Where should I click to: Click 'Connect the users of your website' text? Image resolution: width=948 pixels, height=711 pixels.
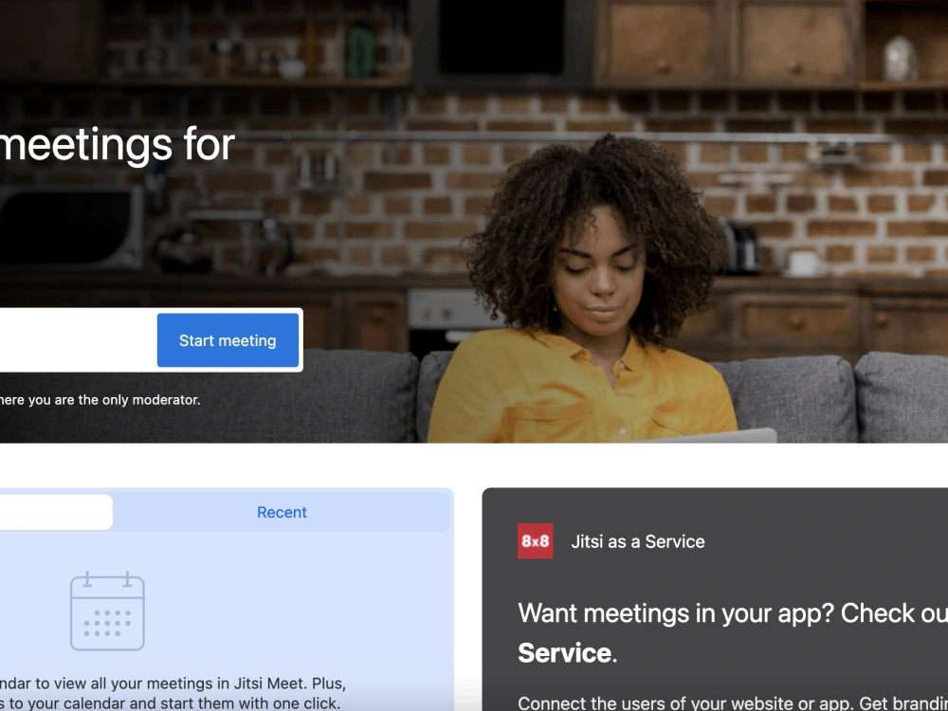733,703
